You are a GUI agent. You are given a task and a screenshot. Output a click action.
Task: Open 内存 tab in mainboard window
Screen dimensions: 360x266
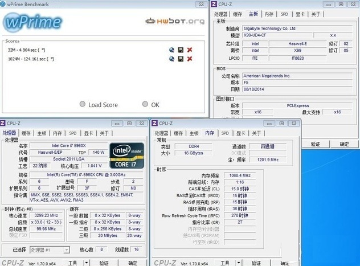coord(269,14)
